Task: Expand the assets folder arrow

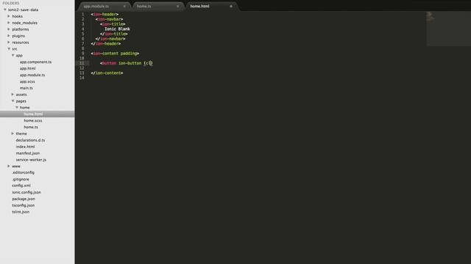Action: 13,95
